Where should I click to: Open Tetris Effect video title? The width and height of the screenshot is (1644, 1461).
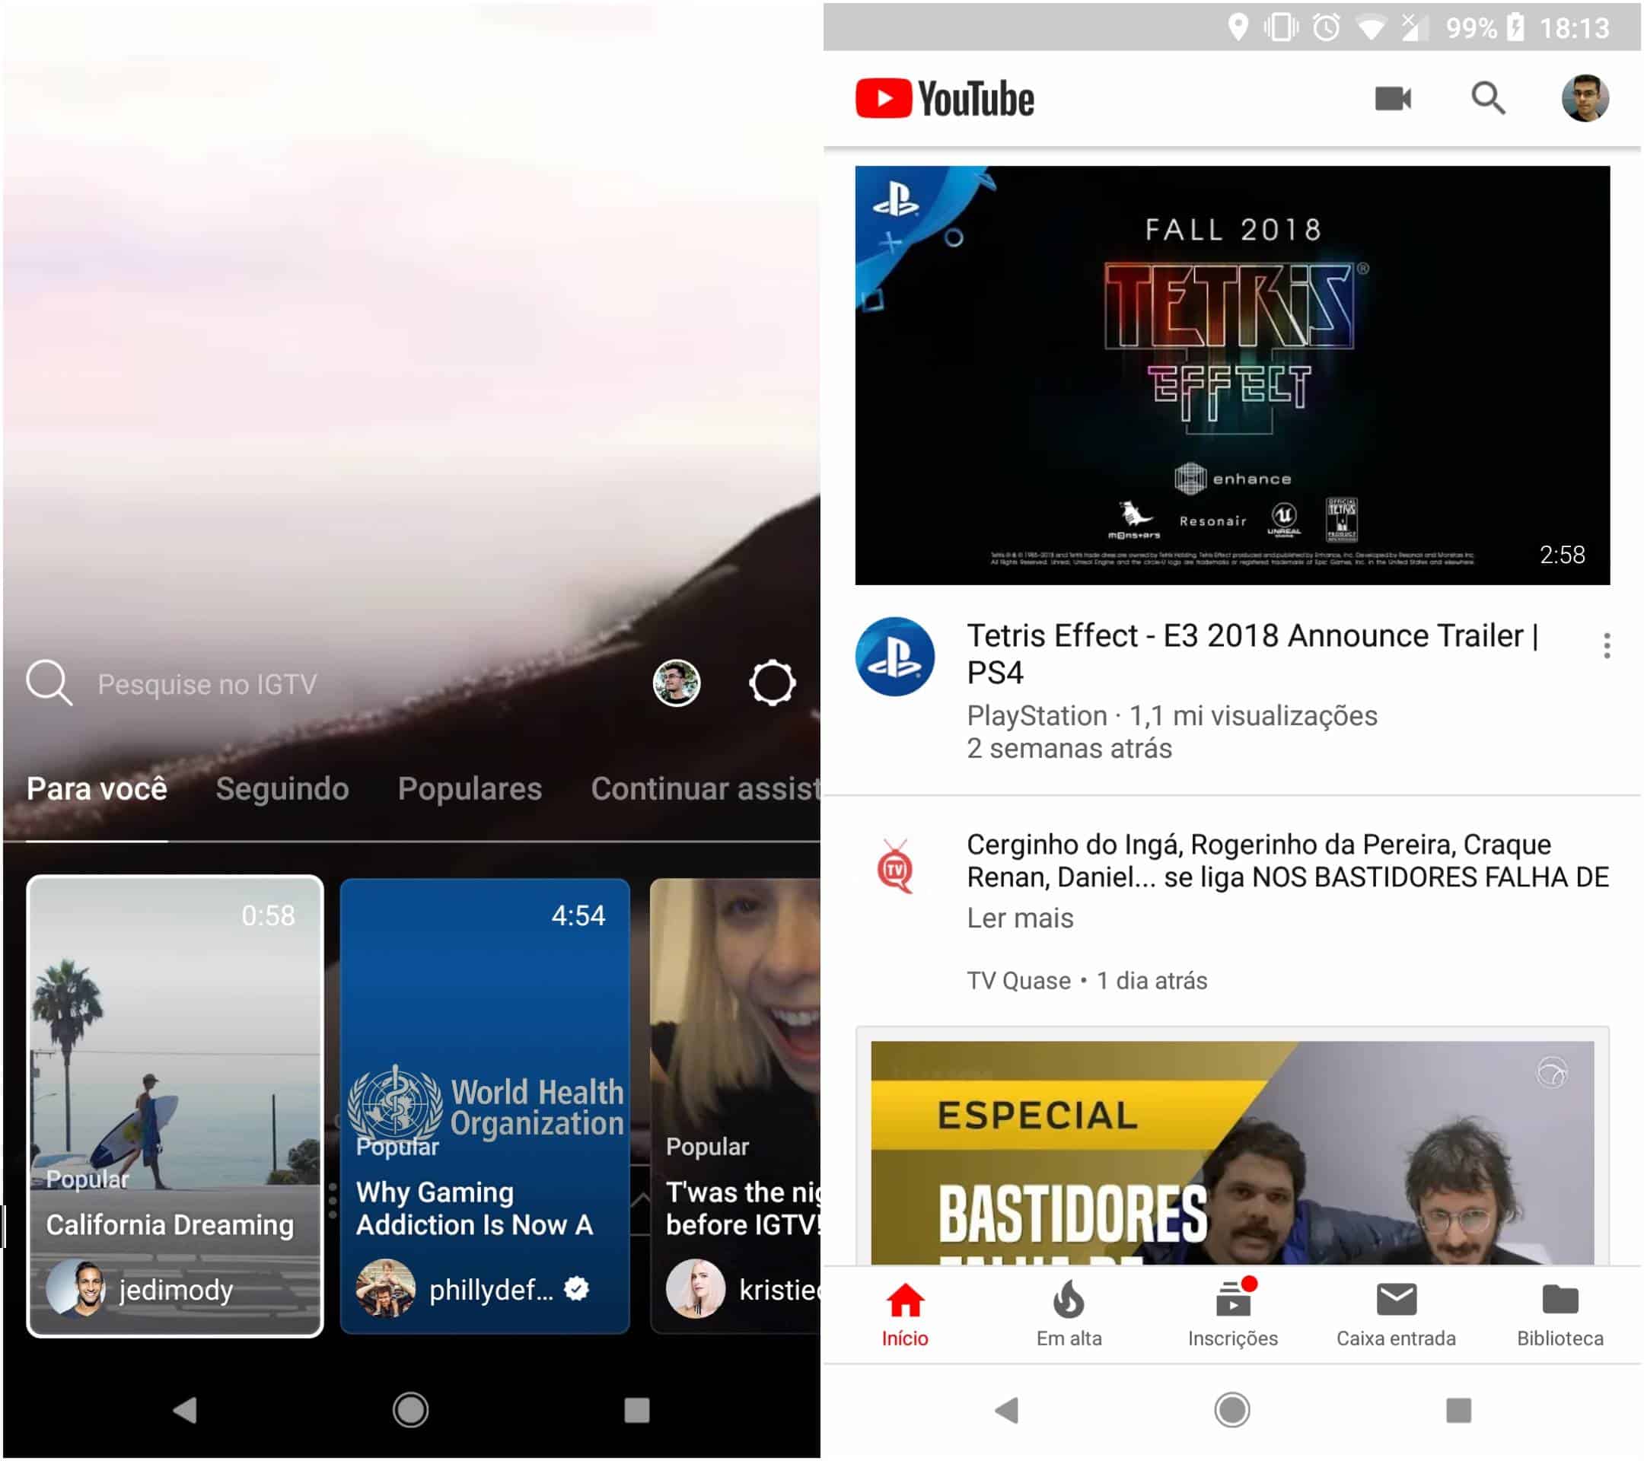click(x=1252, y=654)
